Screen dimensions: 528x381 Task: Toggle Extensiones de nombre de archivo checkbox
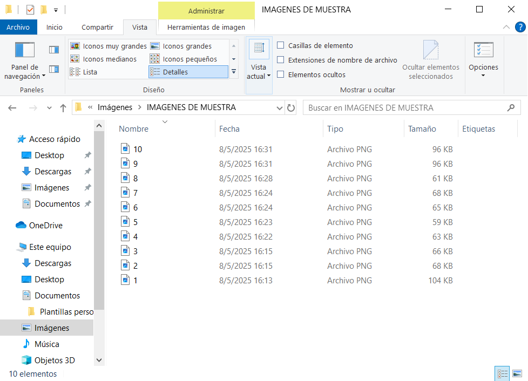(x=281, y=60)
